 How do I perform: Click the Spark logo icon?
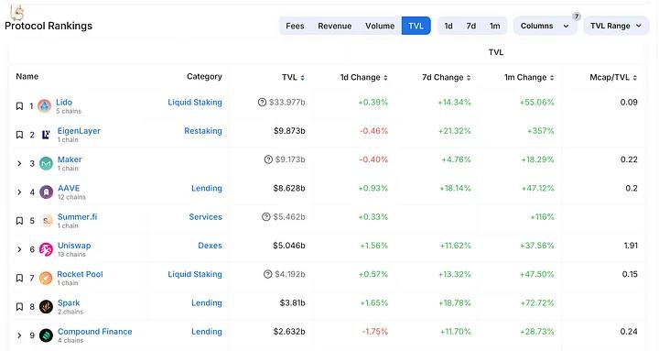coord(46,306)
